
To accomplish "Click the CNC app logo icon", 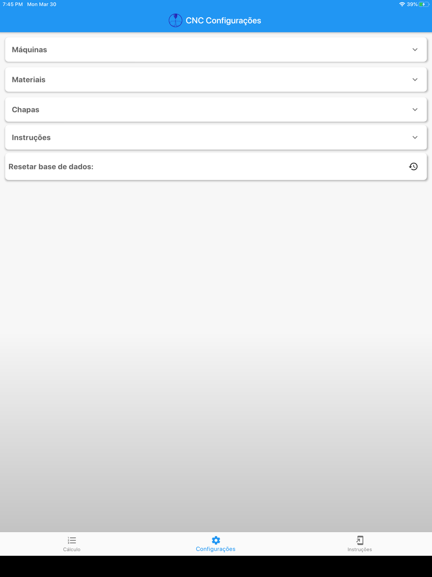I will coord(175,20).
